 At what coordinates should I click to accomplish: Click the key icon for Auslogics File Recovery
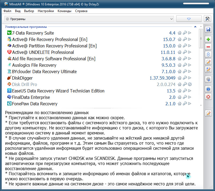coord(185,65)
